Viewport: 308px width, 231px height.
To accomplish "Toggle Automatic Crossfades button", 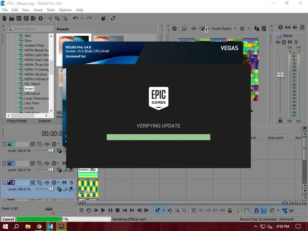I will coord(264,210).
